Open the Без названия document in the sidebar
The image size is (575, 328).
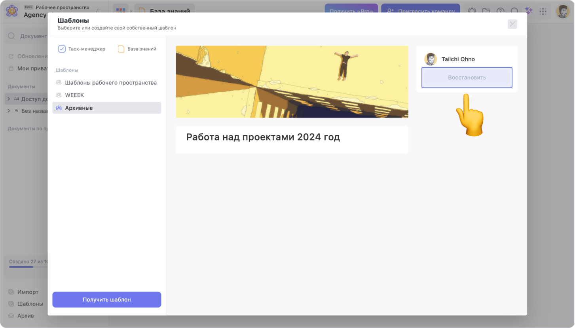click(34, 111)
